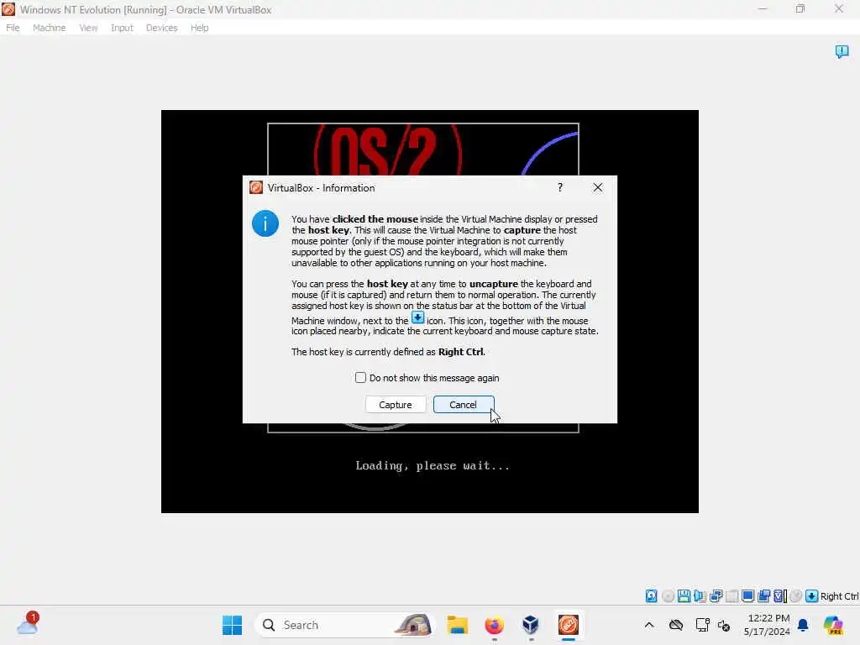Click the hard disk status bar icon

click(651, 596)
